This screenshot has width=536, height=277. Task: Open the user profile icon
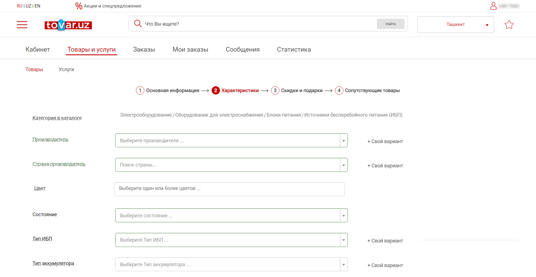(493, 6)
